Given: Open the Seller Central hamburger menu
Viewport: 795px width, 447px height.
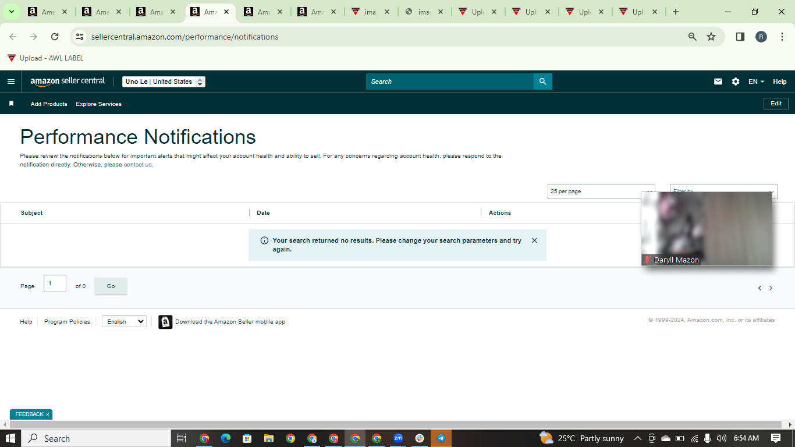Looking at the screenshot, I should (x=10, y=81).
